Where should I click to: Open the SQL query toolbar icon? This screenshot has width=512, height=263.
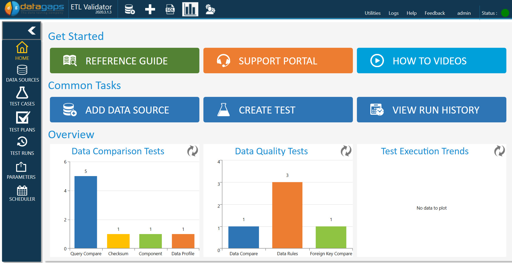[x=170, y=9]
